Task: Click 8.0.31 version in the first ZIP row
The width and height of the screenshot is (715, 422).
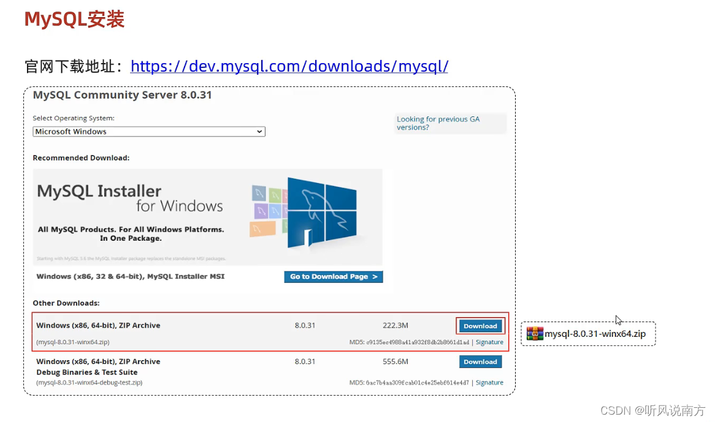Action: click(x=305, y=325)
